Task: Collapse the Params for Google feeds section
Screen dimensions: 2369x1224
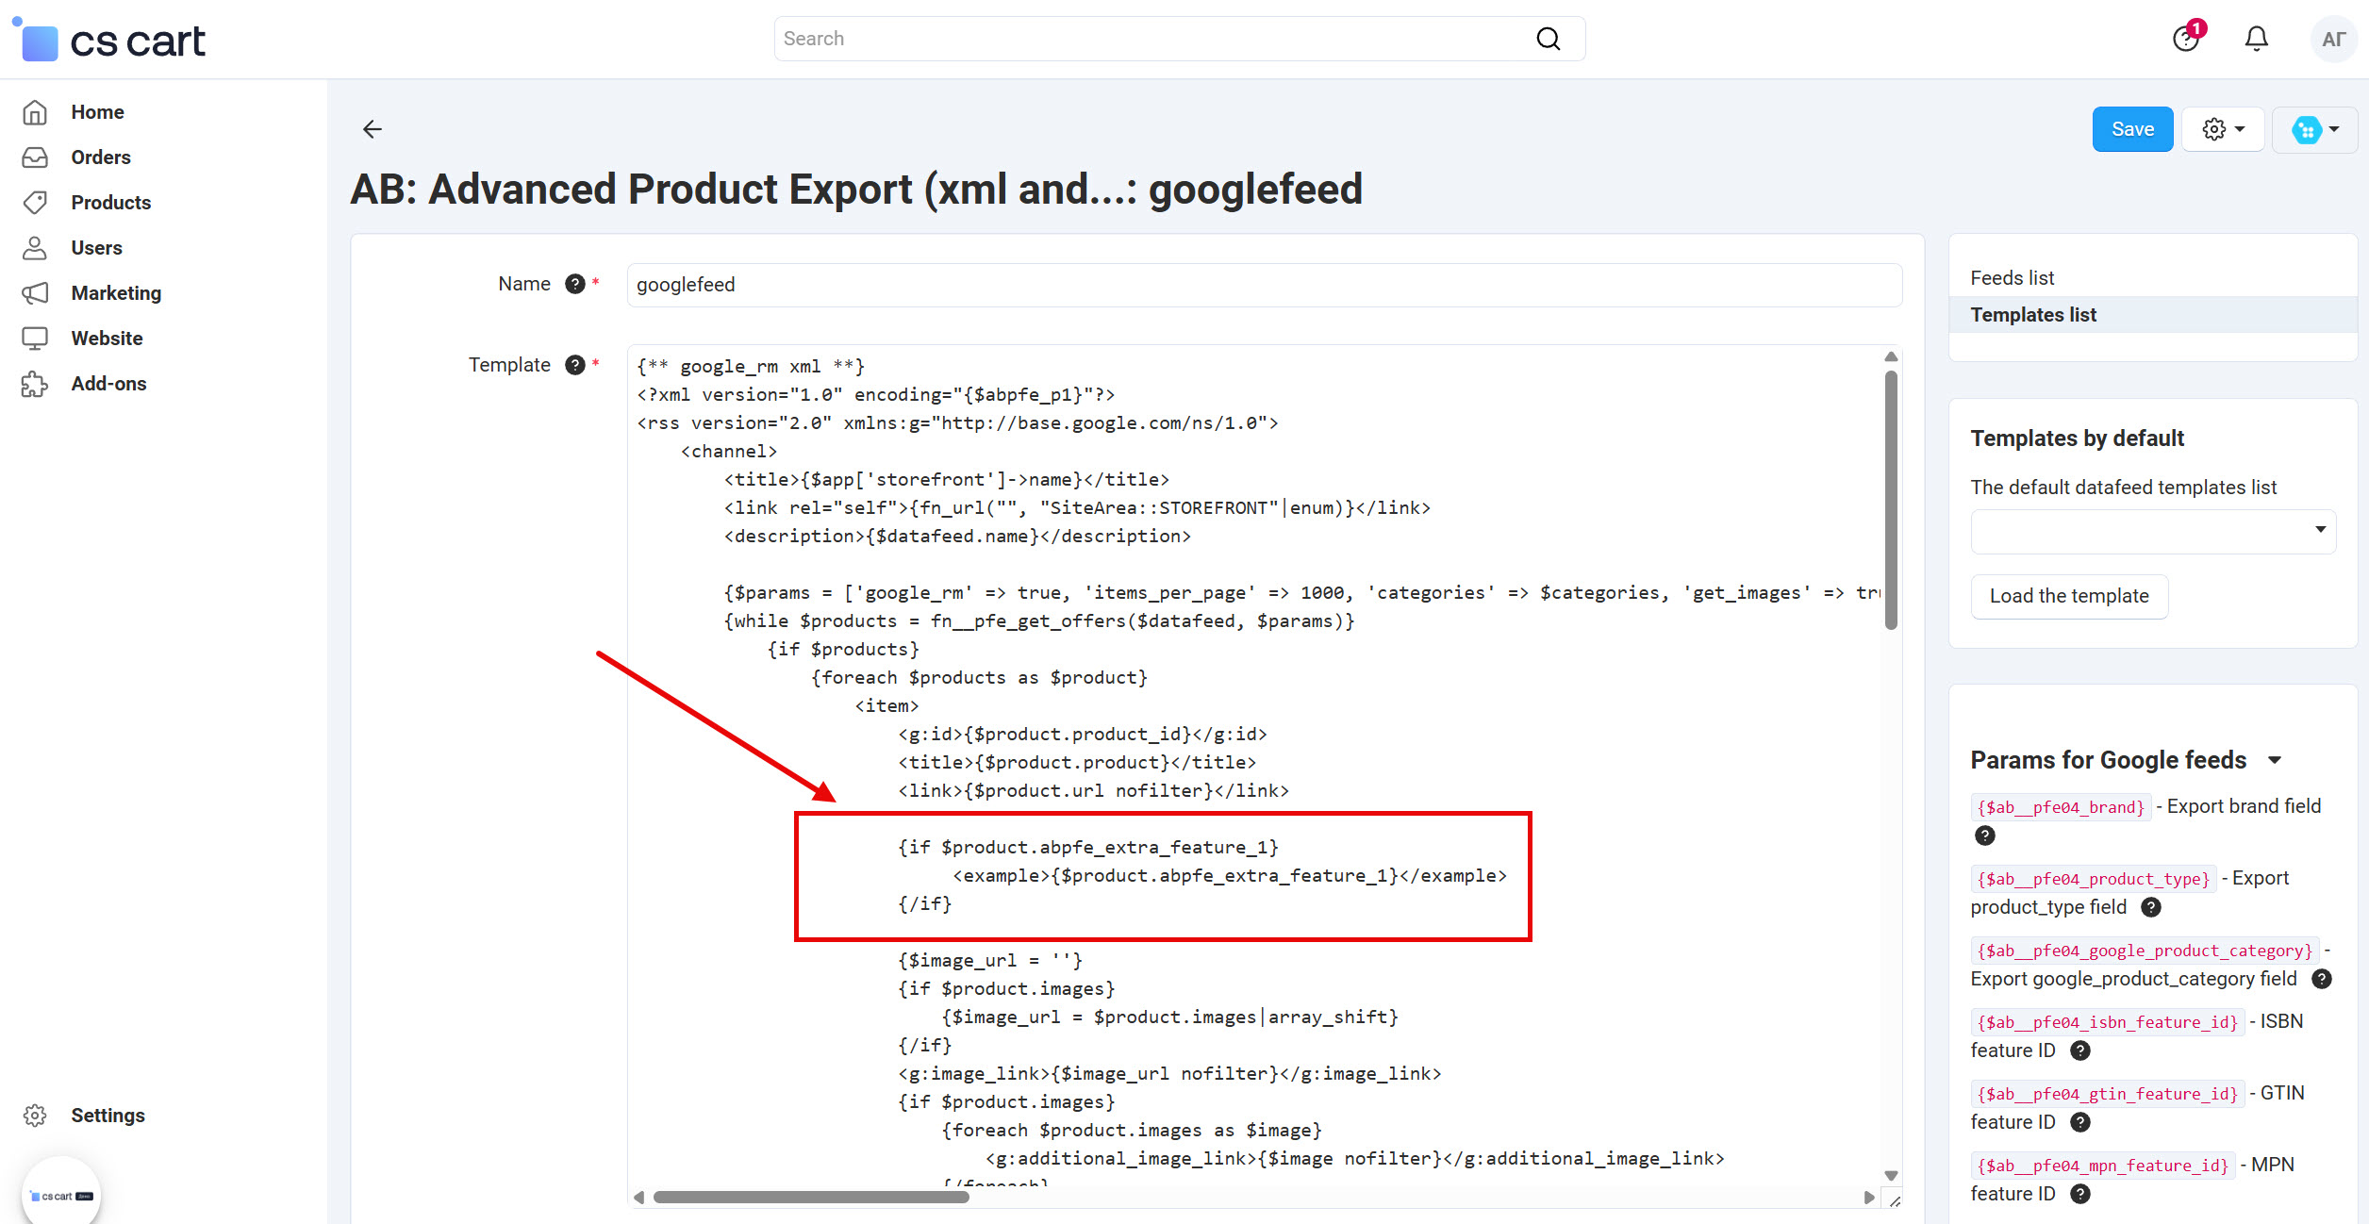Action: tap(2275, 760)
